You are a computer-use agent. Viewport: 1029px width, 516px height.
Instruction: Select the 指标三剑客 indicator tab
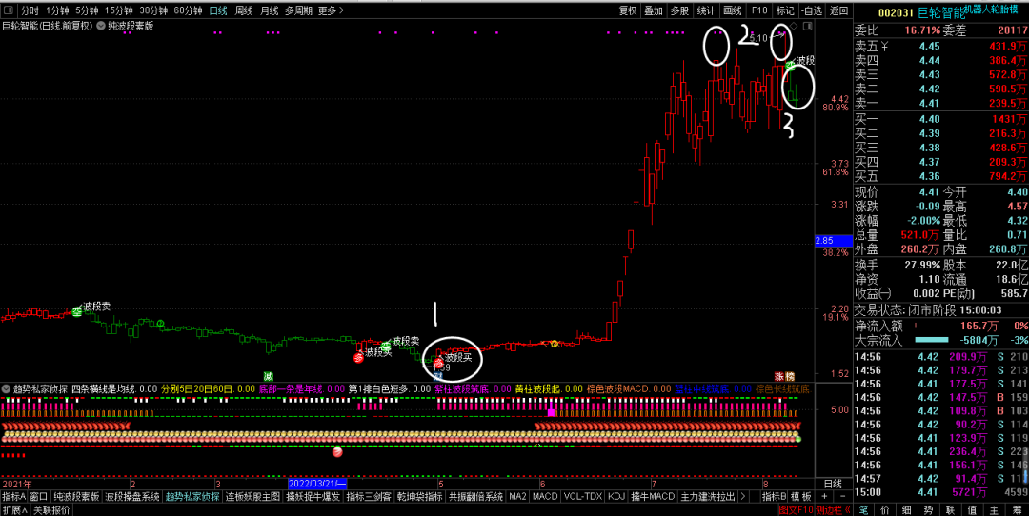pos(369,496)
